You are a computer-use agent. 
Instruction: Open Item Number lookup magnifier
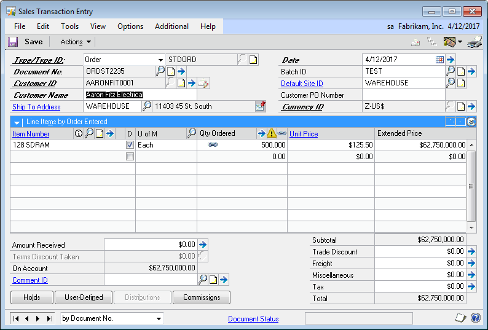pos(89,133)
